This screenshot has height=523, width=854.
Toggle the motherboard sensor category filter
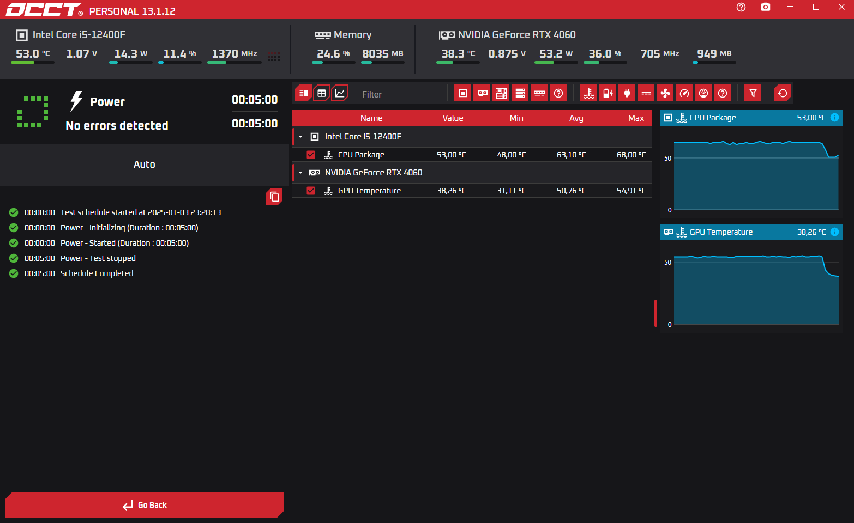(501, 93)
